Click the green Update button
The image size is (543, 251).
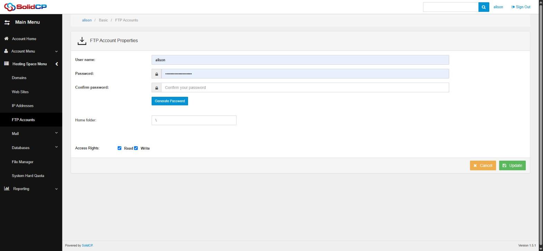[512, 166]
